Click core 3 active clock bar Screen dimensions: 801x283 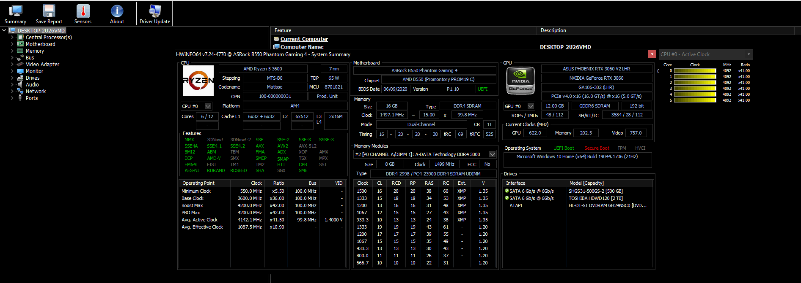695,89
